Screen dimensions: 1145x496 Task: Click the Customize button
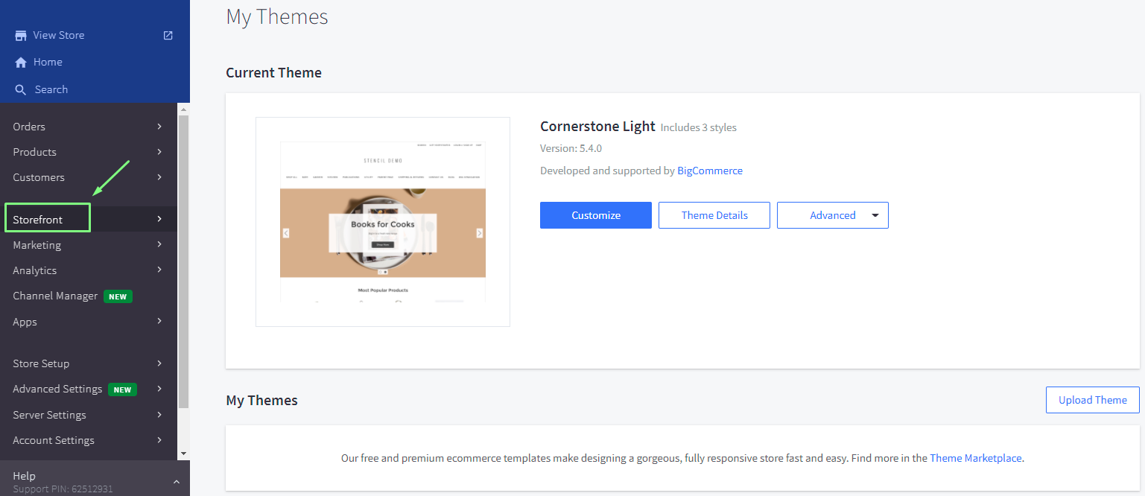595,215
